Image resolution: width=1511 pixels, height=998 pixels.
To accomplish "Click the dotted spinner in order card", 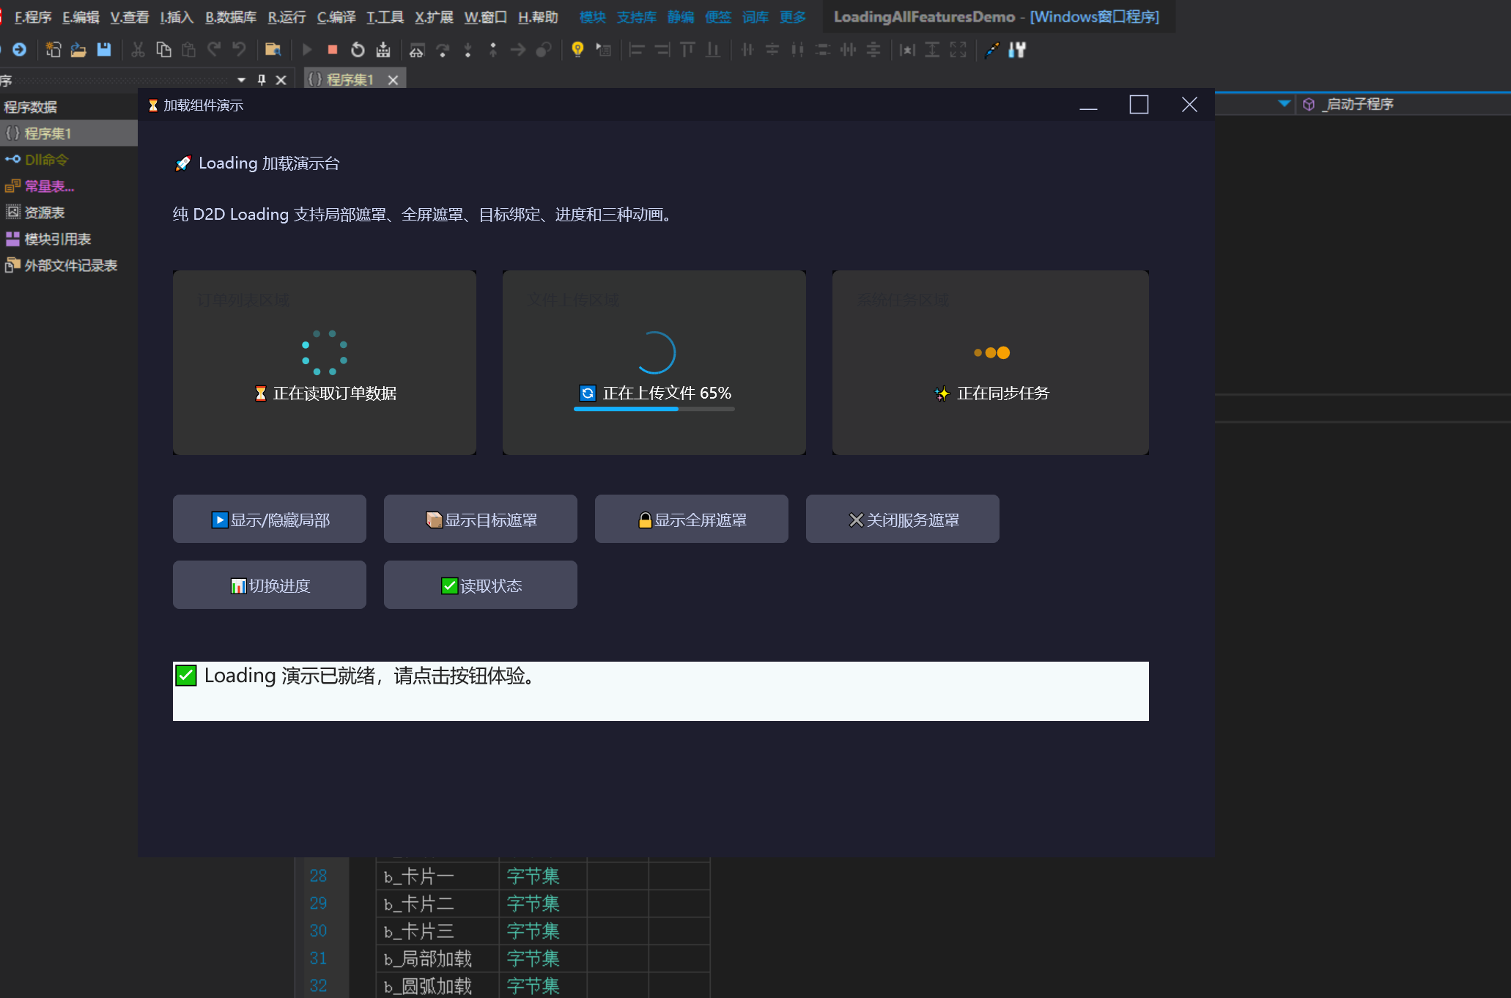I will point(325,352).
